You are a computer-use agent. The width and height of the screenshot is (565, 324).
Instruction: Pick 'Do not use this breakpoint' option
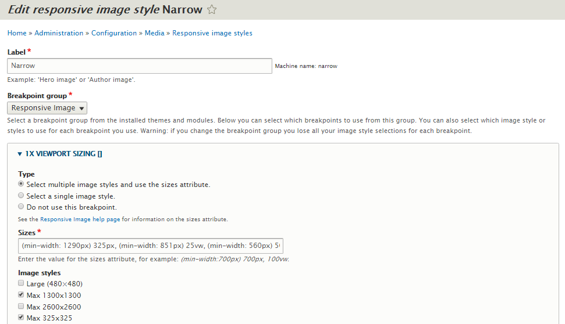(x=21, y=206)
